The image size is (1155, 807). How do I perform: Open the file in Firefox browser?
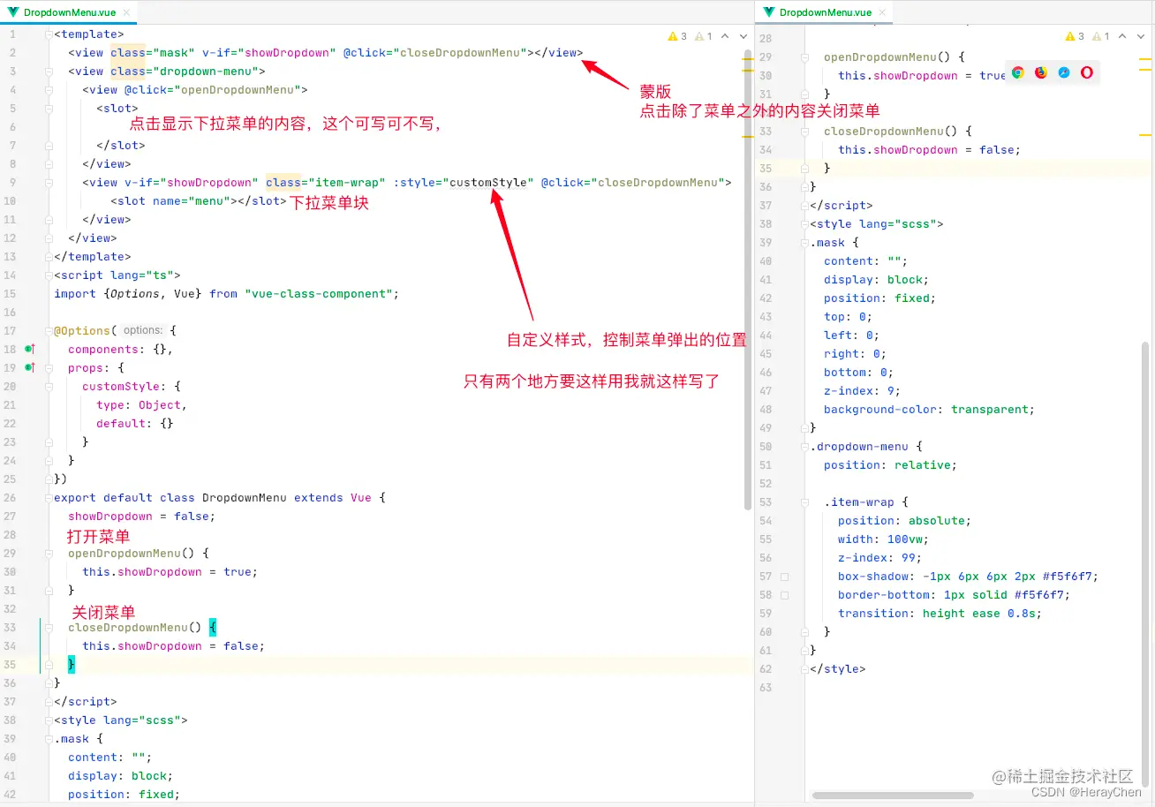[x=1041, y=72]
